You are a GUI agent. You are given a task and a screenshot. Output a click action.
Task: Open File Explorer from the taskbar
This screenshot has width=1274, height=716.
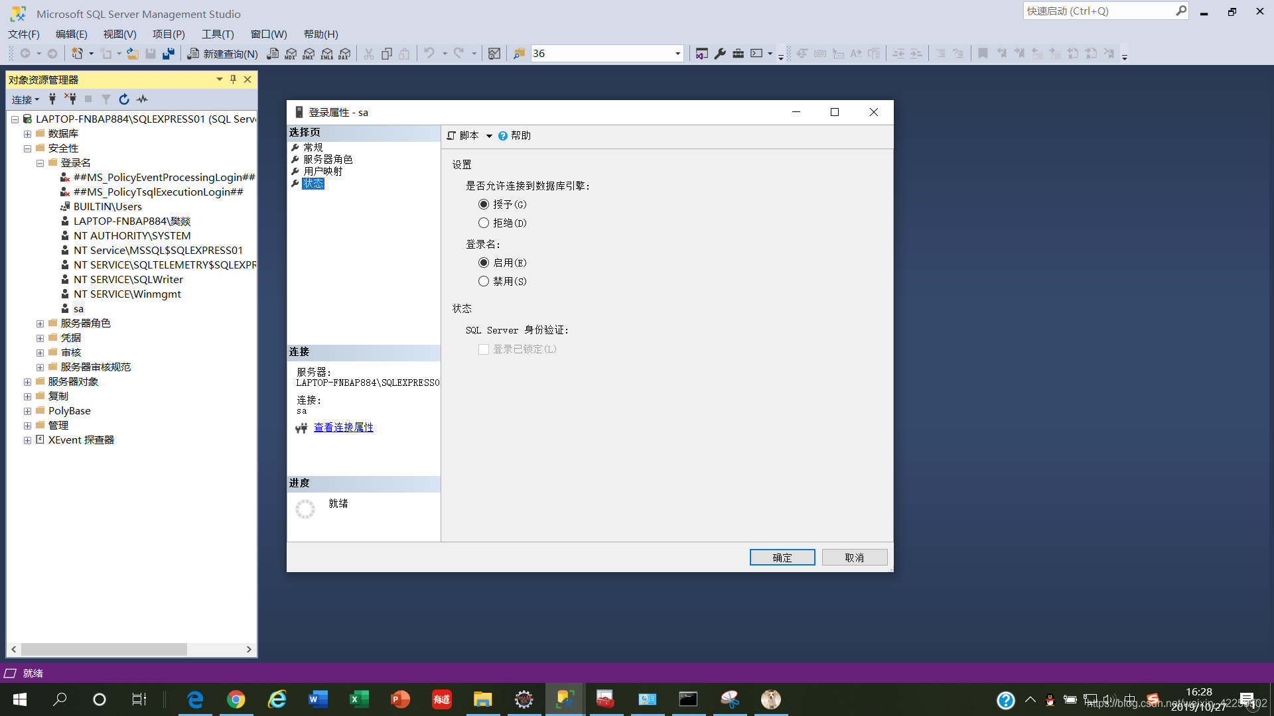tap(482, 699)
